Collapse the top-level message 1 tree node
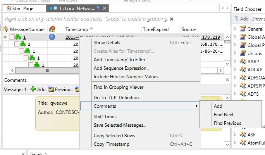 point(12,37)
